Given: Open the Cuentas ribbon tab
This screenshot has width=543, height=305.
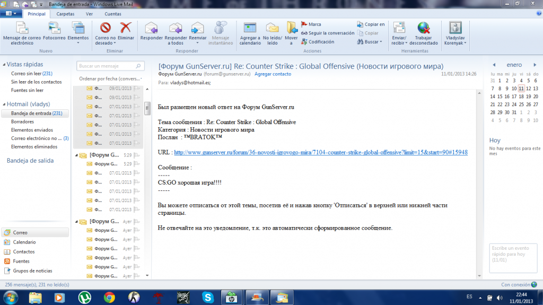Looking at the screenshot, I should click(112, 14).
